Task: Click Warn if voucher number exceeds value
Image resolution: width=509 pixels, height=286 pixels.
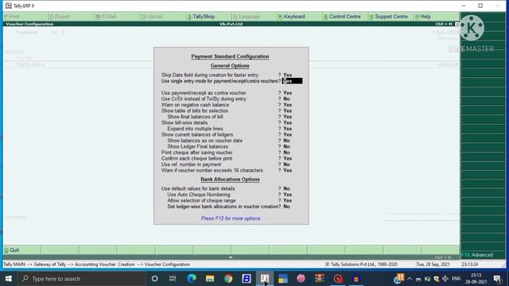Action: (287, 170)
